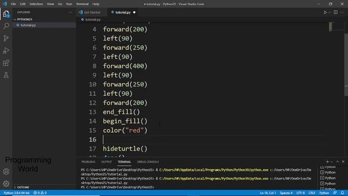
Task: Click Python language mode in status bar
Action: click(x=324, y=193)
